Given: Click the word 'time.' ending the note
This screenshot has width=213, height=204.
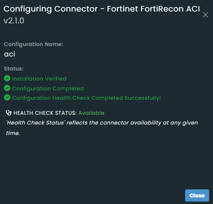Looking at the screenshot, I should (13, 133).
